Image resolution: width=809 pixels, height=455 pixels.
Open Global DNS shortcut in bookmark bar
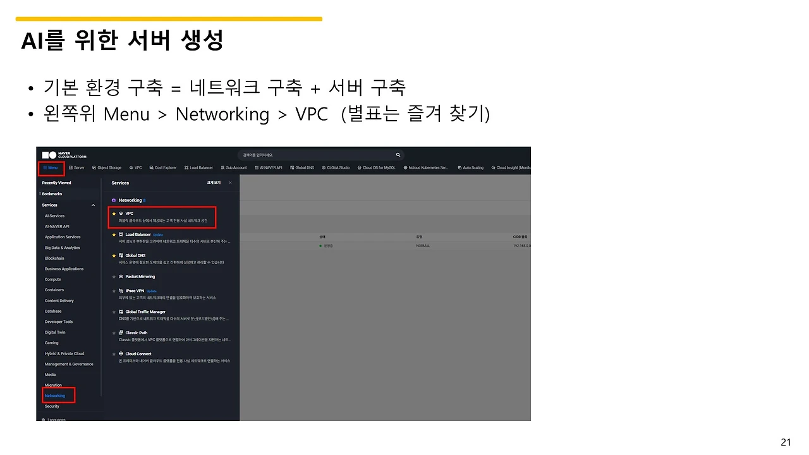(x=302, y=167)
